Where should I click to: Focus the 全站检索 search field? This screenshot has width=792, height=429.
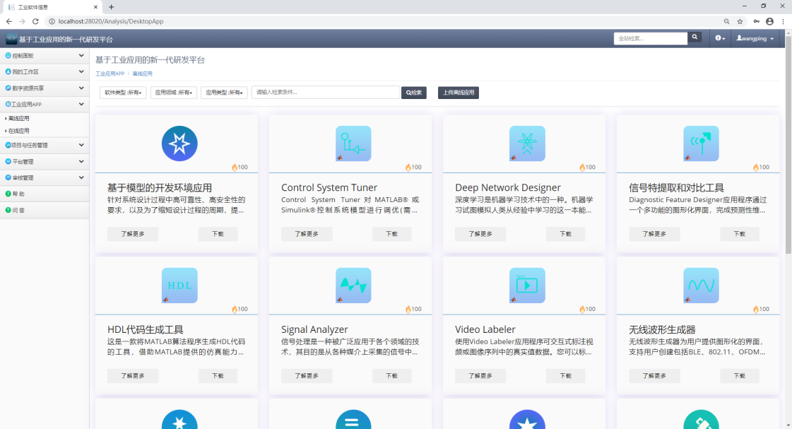(651, 38)
